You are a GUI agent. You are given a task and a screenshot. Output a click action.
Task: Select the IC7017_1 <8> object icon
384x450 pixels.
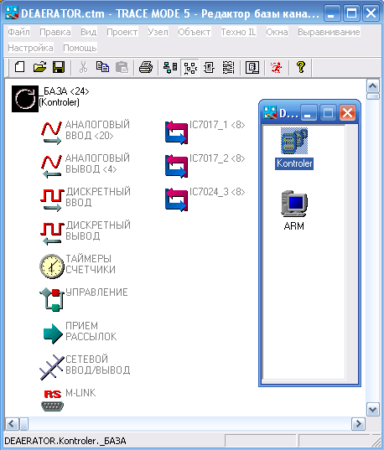tap(176, 132)
